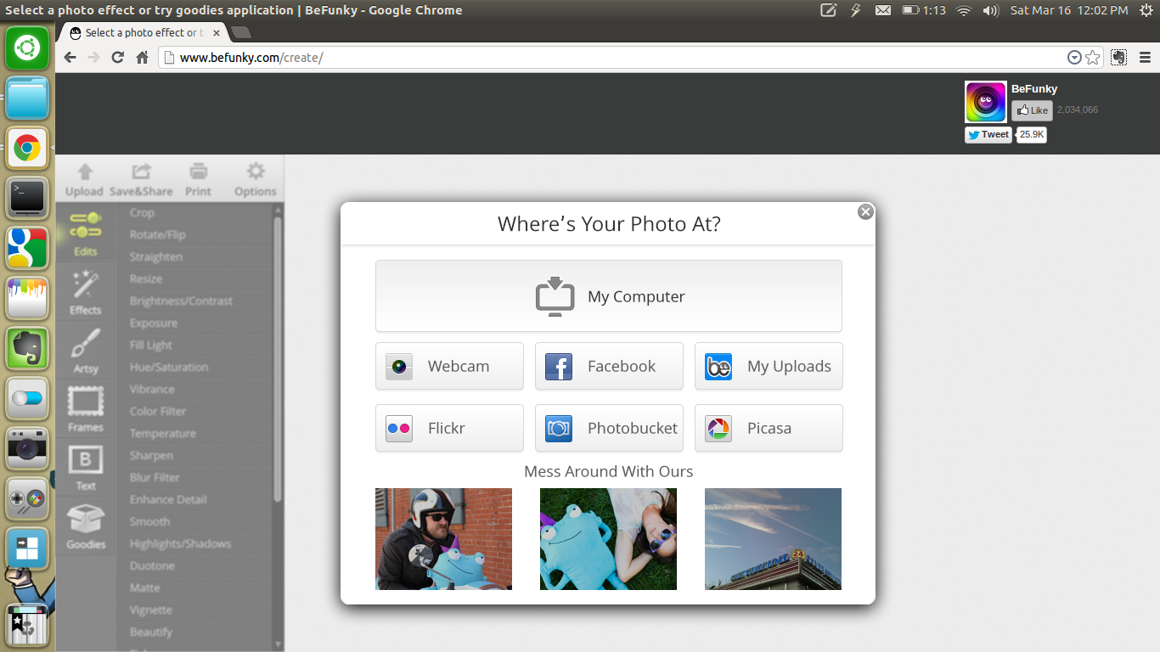Open the BeFunky logo avatar
1160x652 pixels.
[986, 102]
